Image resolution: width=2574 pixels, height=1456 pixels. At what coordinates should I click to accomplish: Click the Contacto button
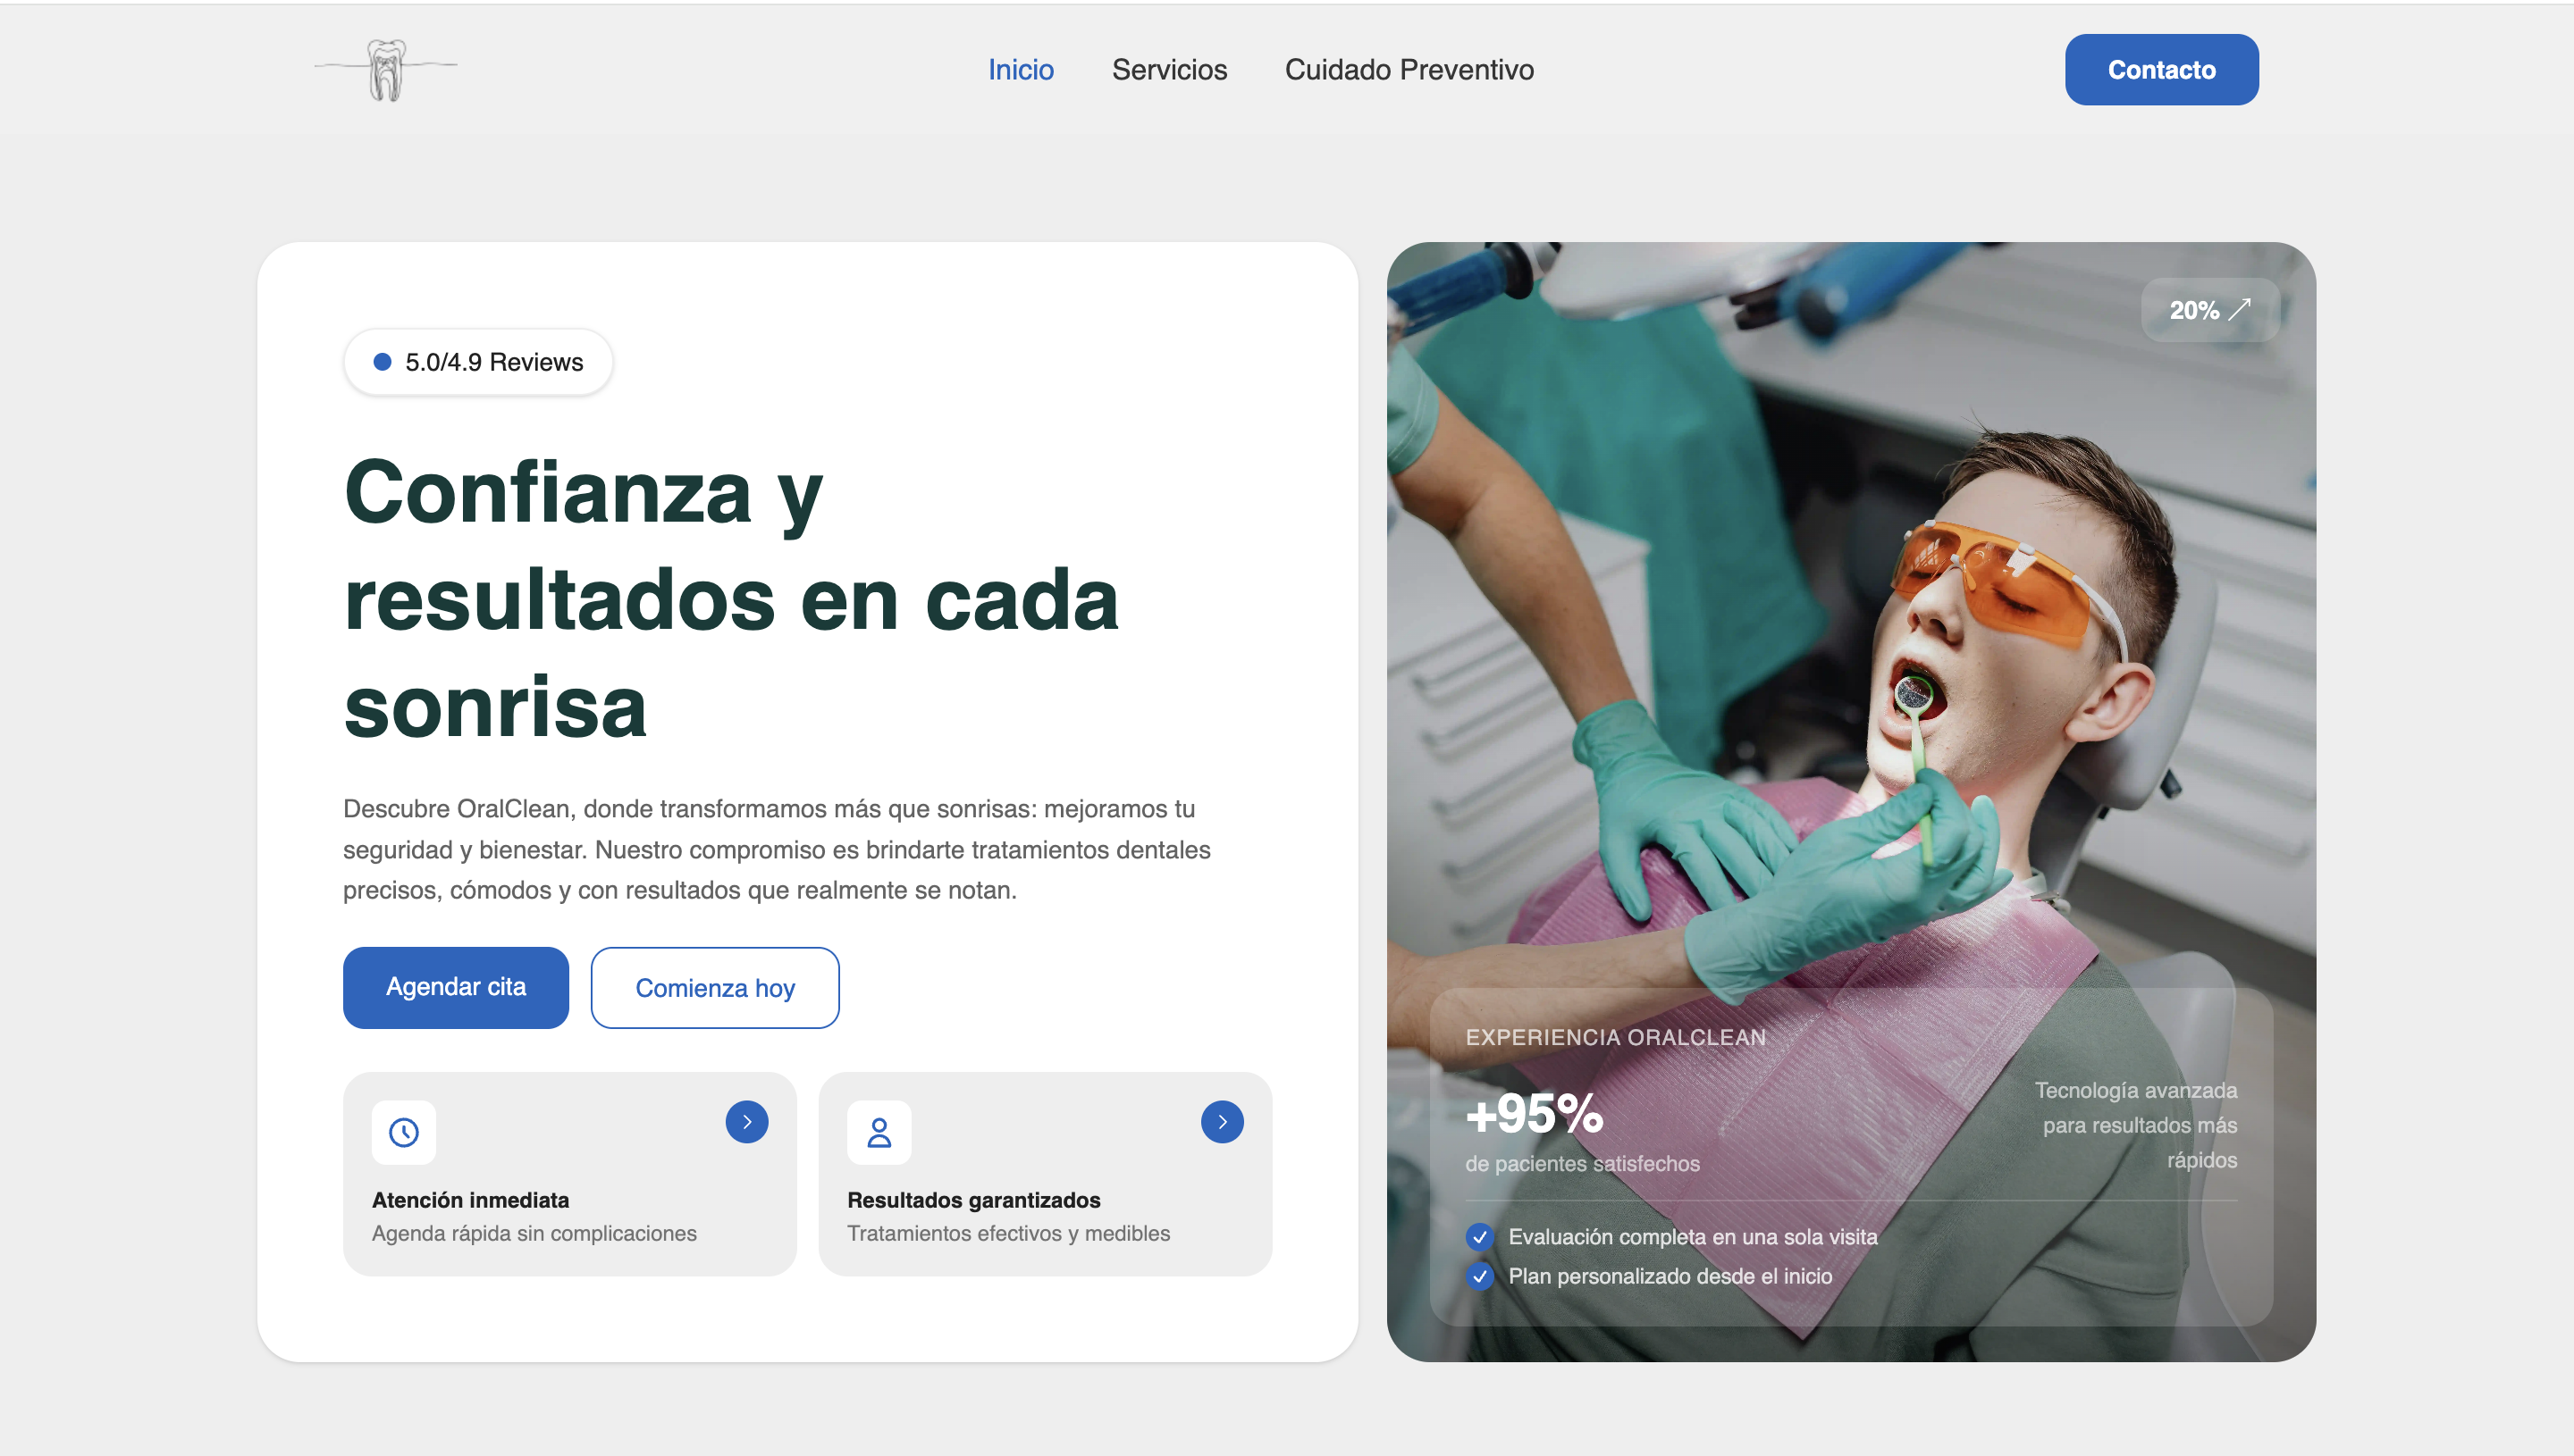pyautogui.click(x=2161, y=70)
